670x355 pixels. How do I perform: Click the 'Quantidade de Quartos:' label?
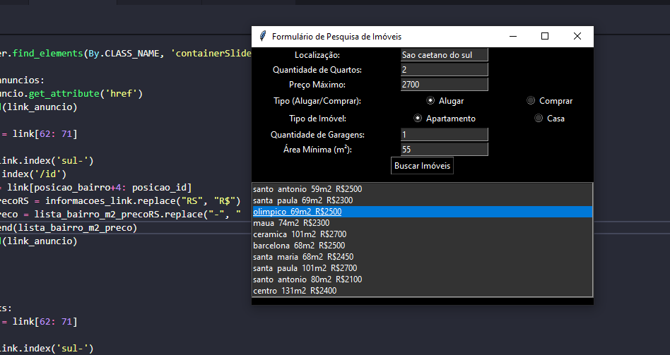tap(317, 70)
